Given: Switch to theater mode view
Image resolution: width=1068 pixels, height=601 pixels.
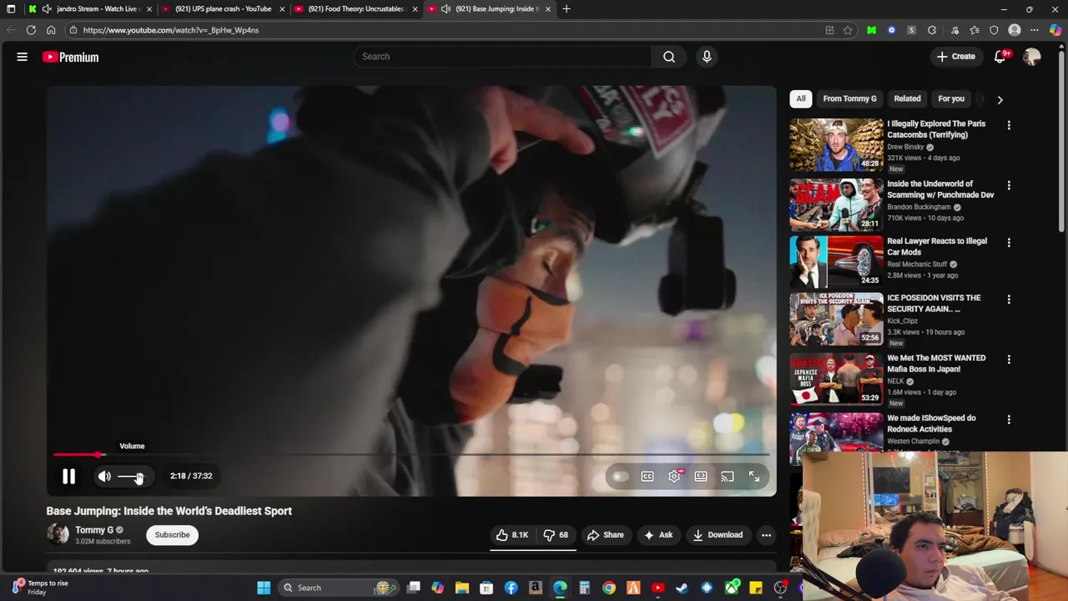Looking at the screenshot, I should point(701,476).
